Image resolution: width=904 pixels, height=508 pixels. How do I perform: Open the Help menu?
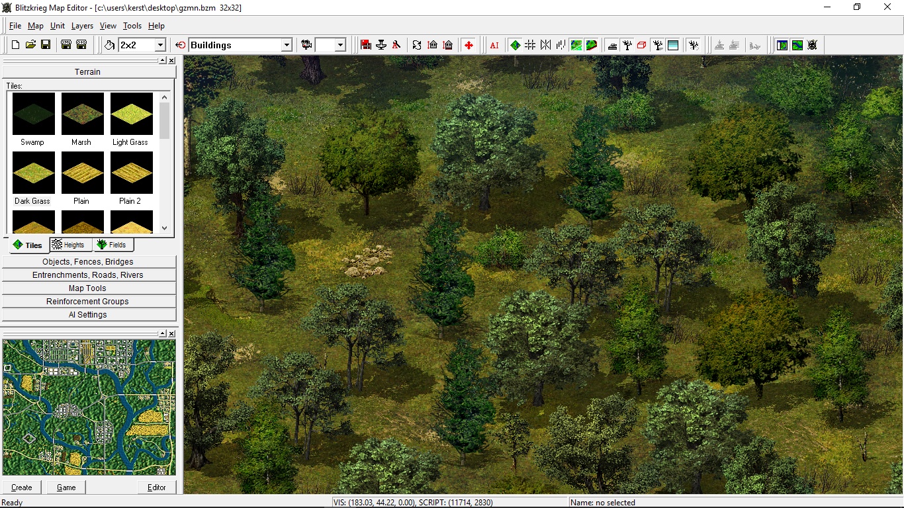(156, 26)
